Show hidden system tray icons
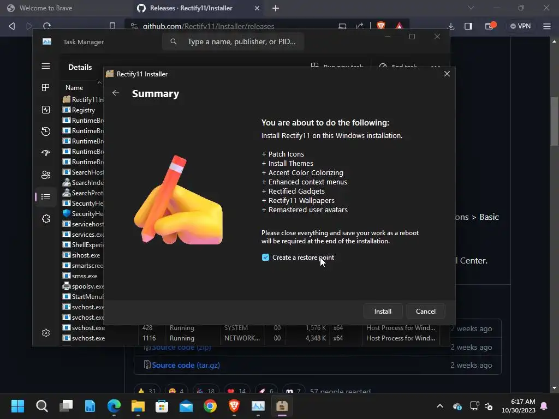Image resolution: width=559 pixels, height=419 pixels. pos(440,406)
